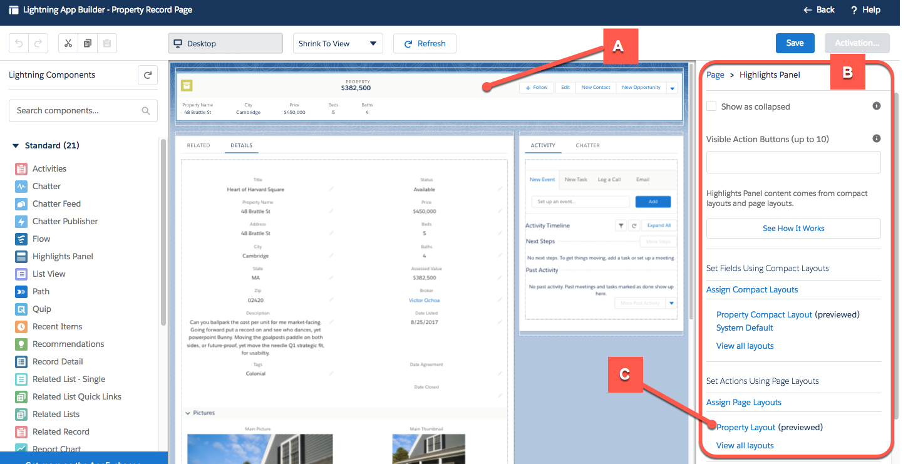This screenshot has width=923, height=464.
Task: Click the Follow button in highlights panel
Action: coord(537,88)
